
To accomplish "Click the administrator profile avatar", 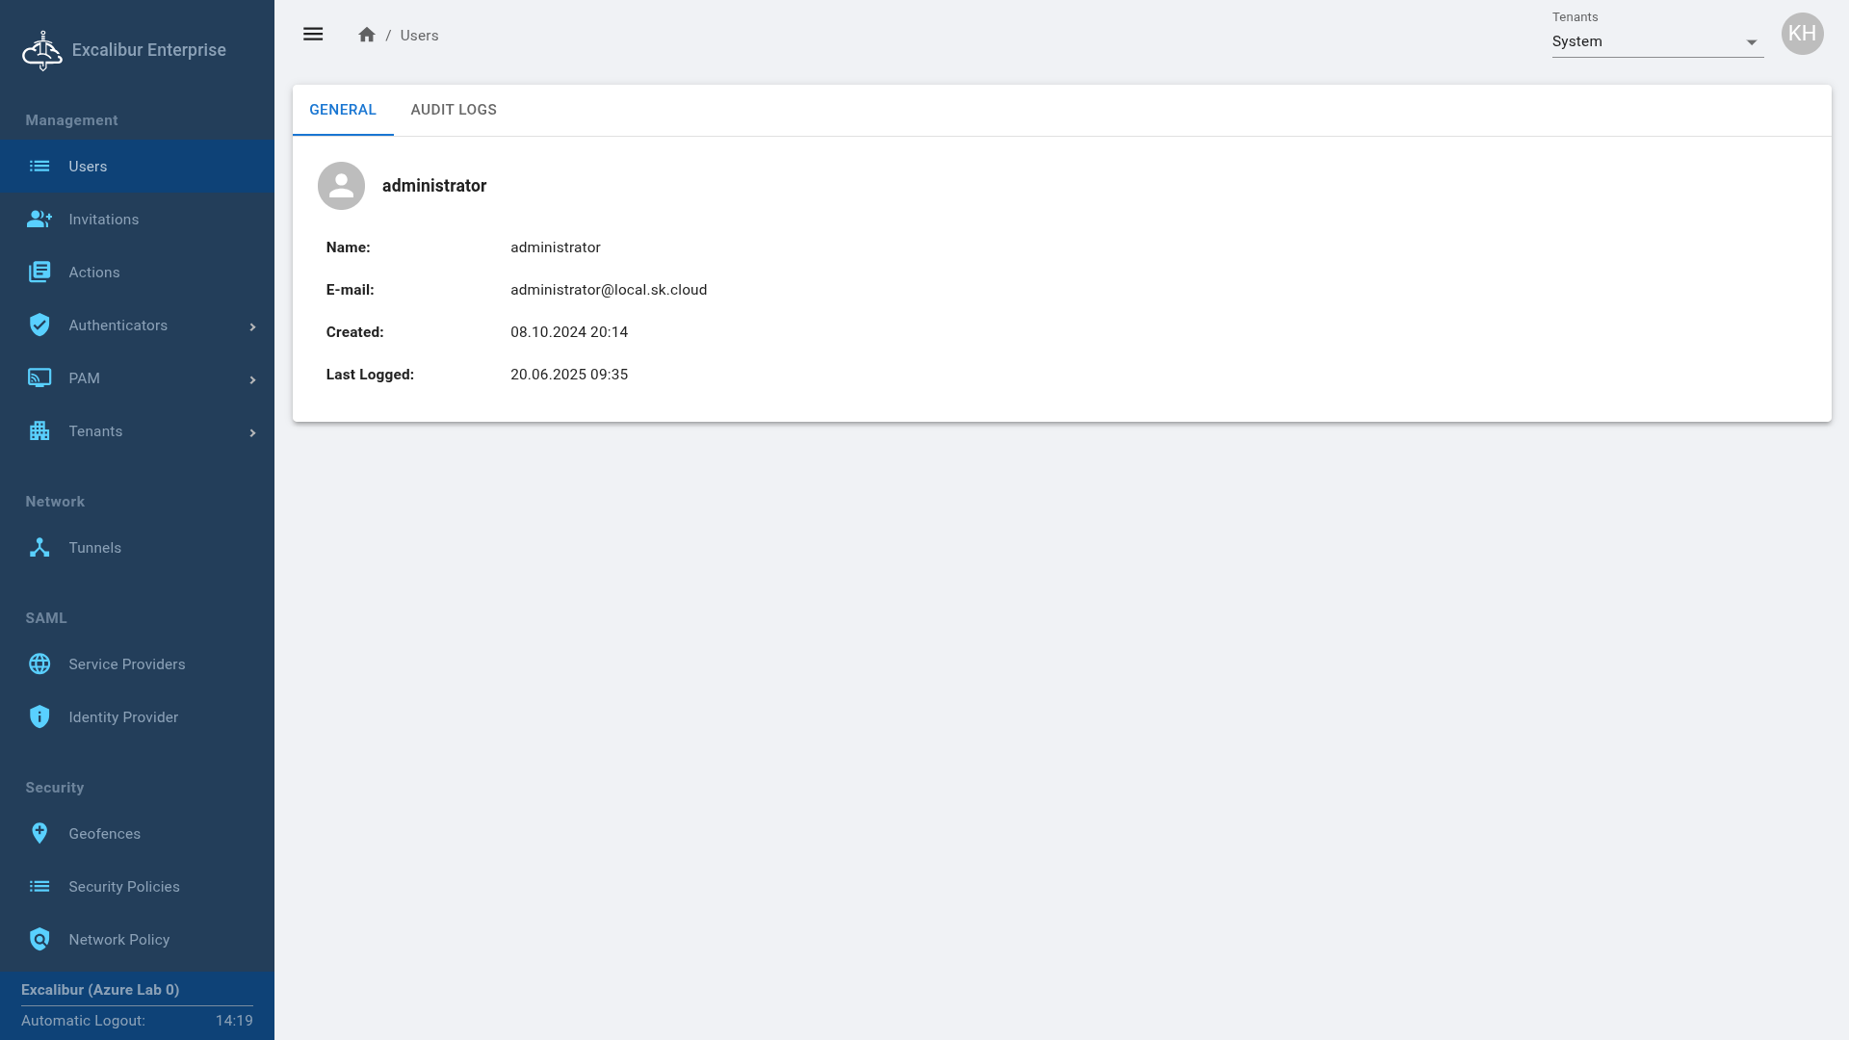I will (341, 186).
